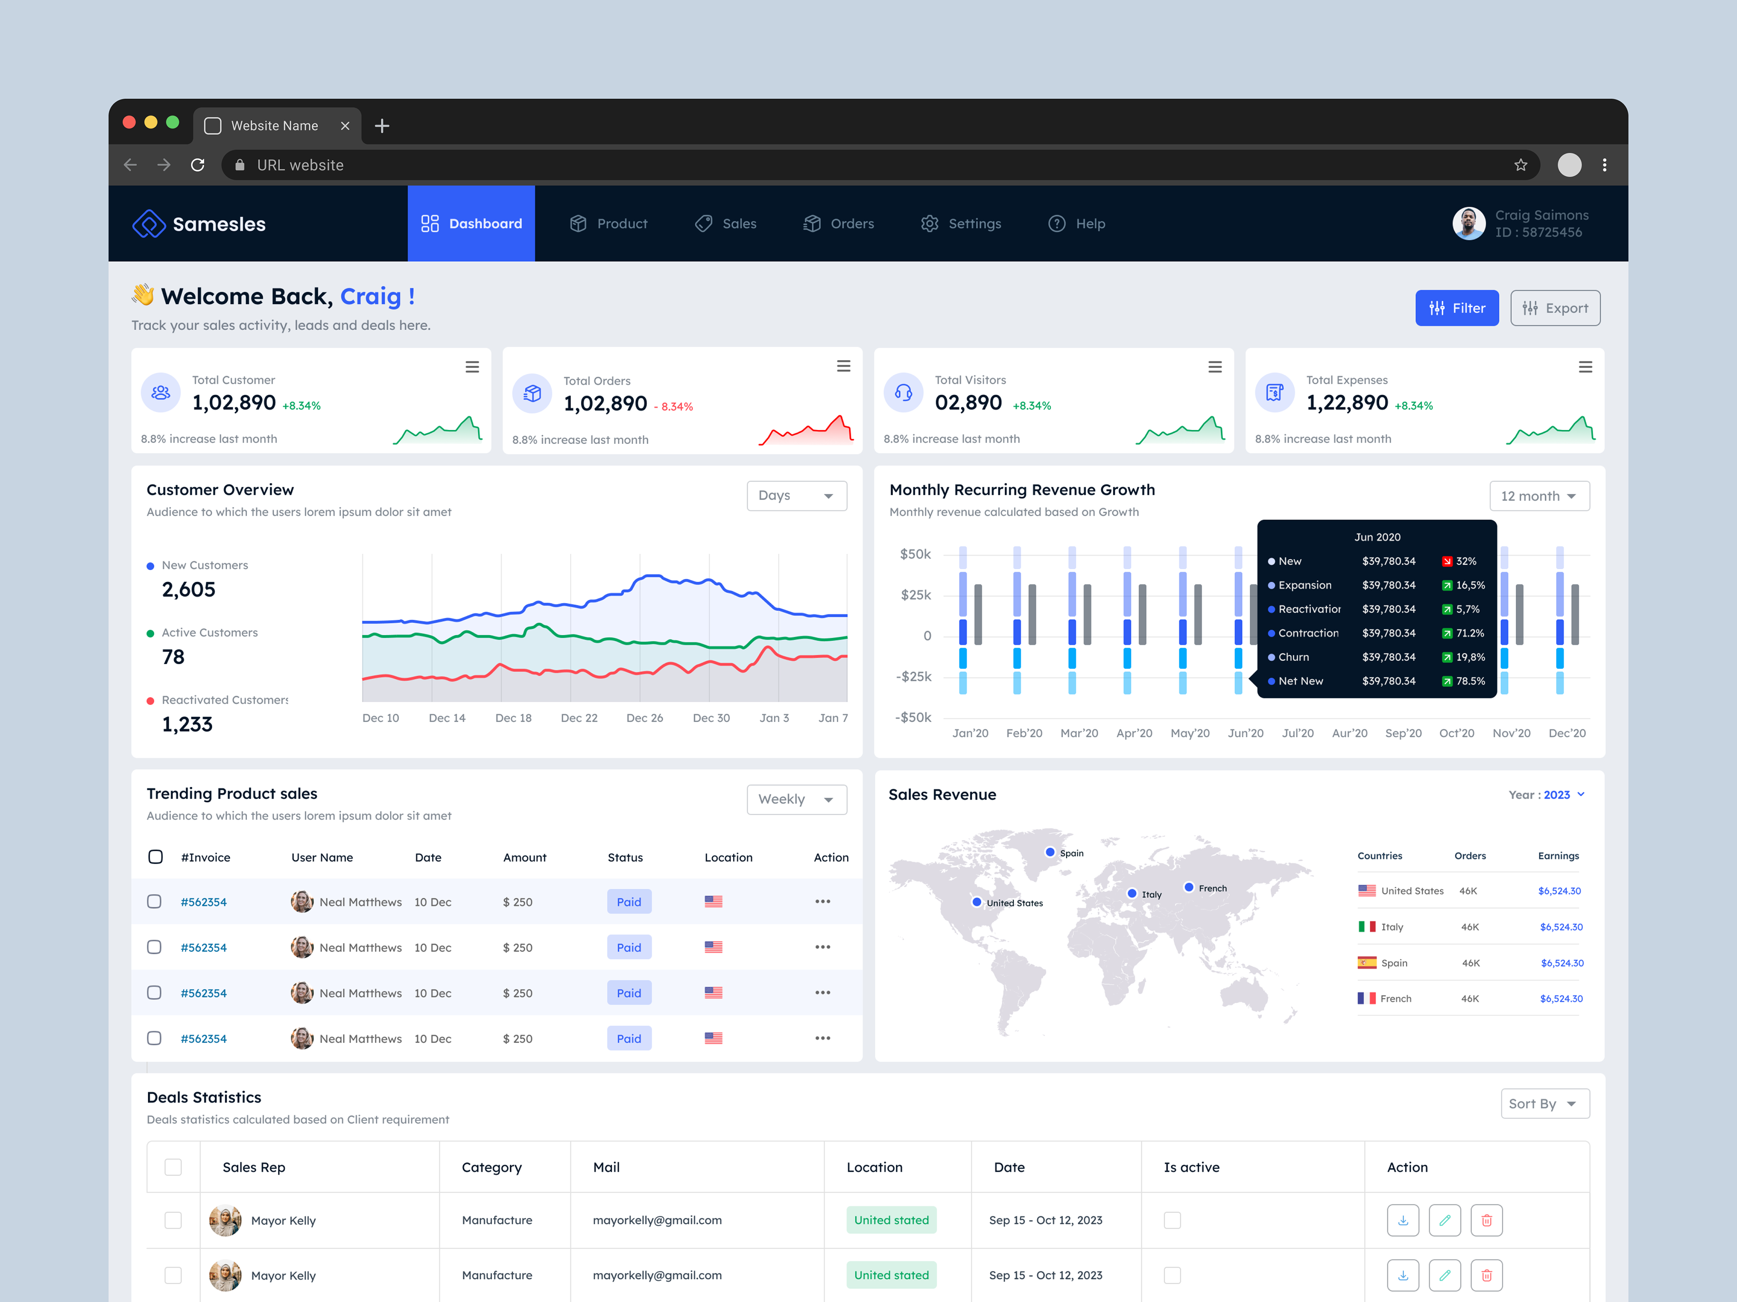Change Year 2023 in Sales Revenue
This screenshot has width=1737, height=1302.
pos(1546,795)
